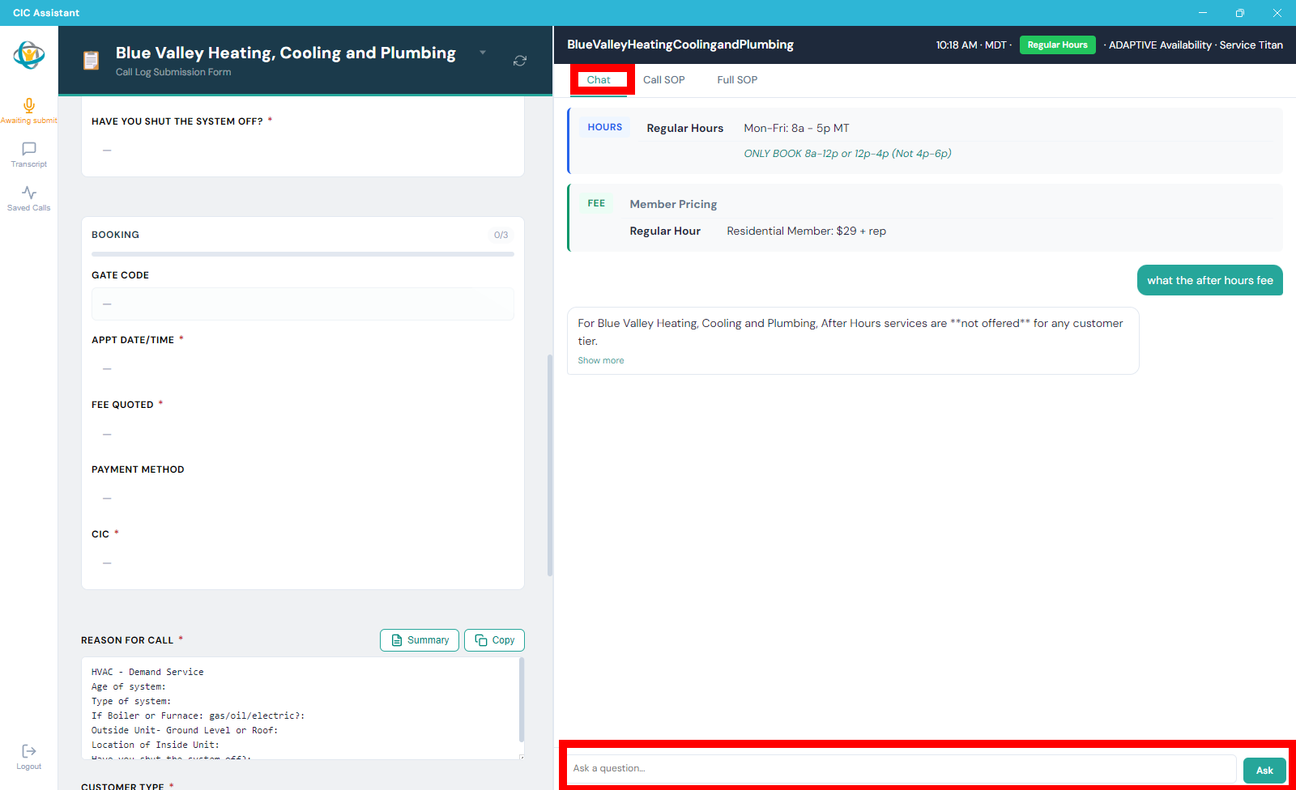Close the CIC Assistant window
Image resolution: width=1296 pixels, height=790 pixels.
pos(1277,13)
